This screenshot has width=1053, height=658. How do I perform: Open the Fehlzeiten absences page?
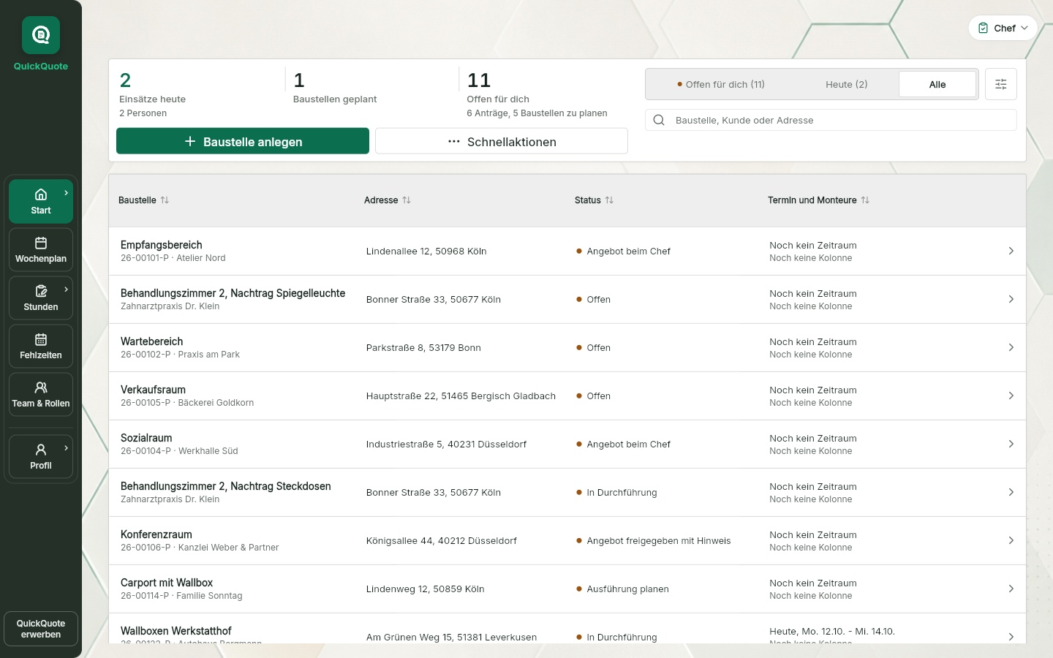coord(41,346)
